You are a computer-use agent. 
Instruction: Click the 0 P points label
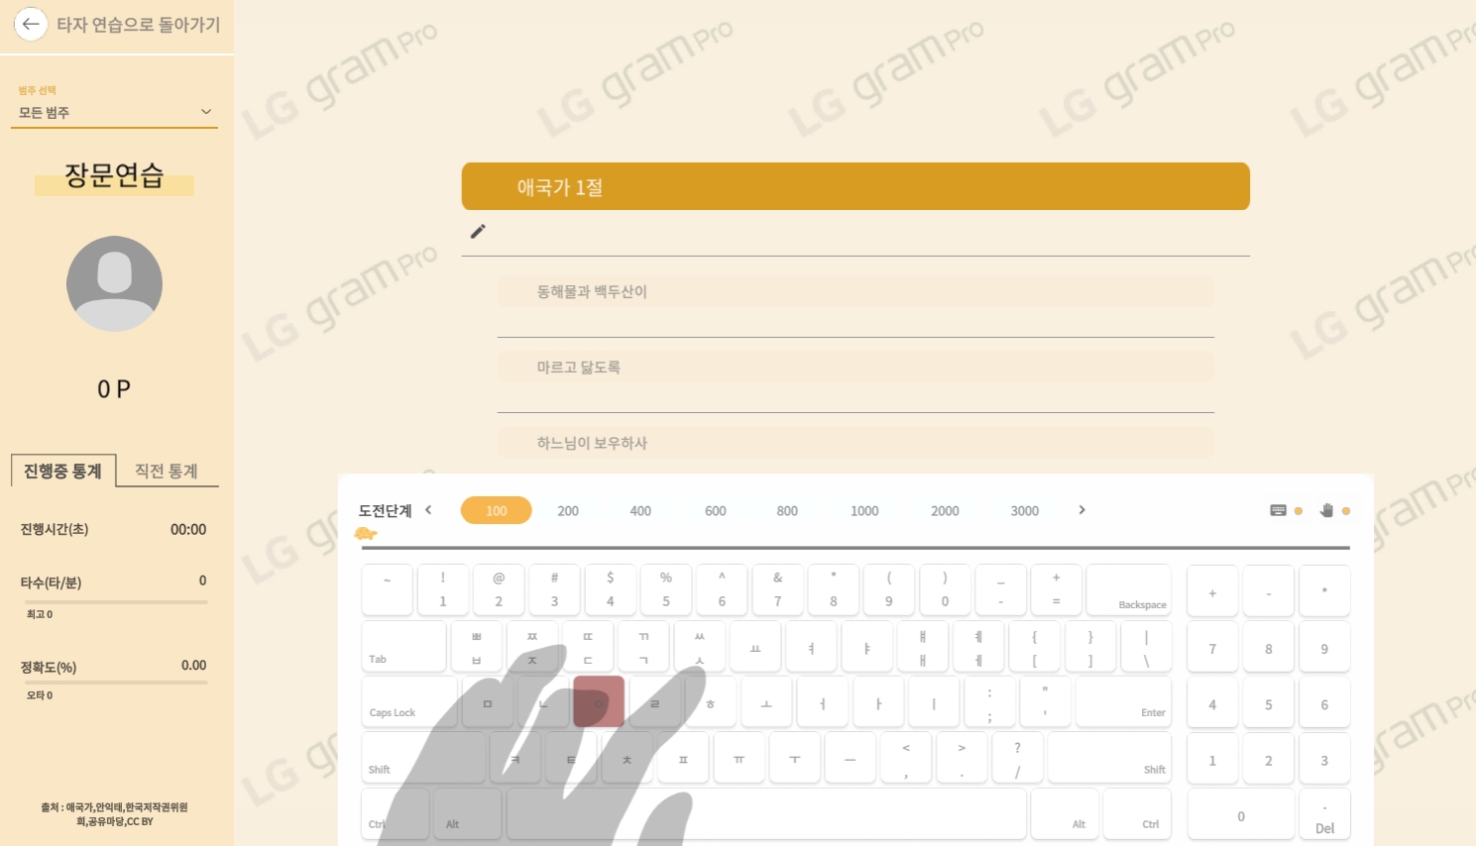114,389
